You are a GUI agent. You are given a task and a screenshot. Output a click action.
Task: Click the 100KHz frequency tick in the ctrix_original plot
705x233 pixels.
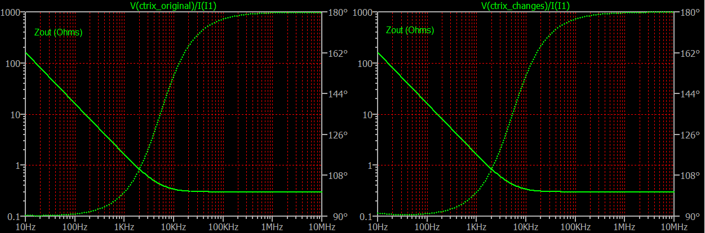[x=223, y=226]
